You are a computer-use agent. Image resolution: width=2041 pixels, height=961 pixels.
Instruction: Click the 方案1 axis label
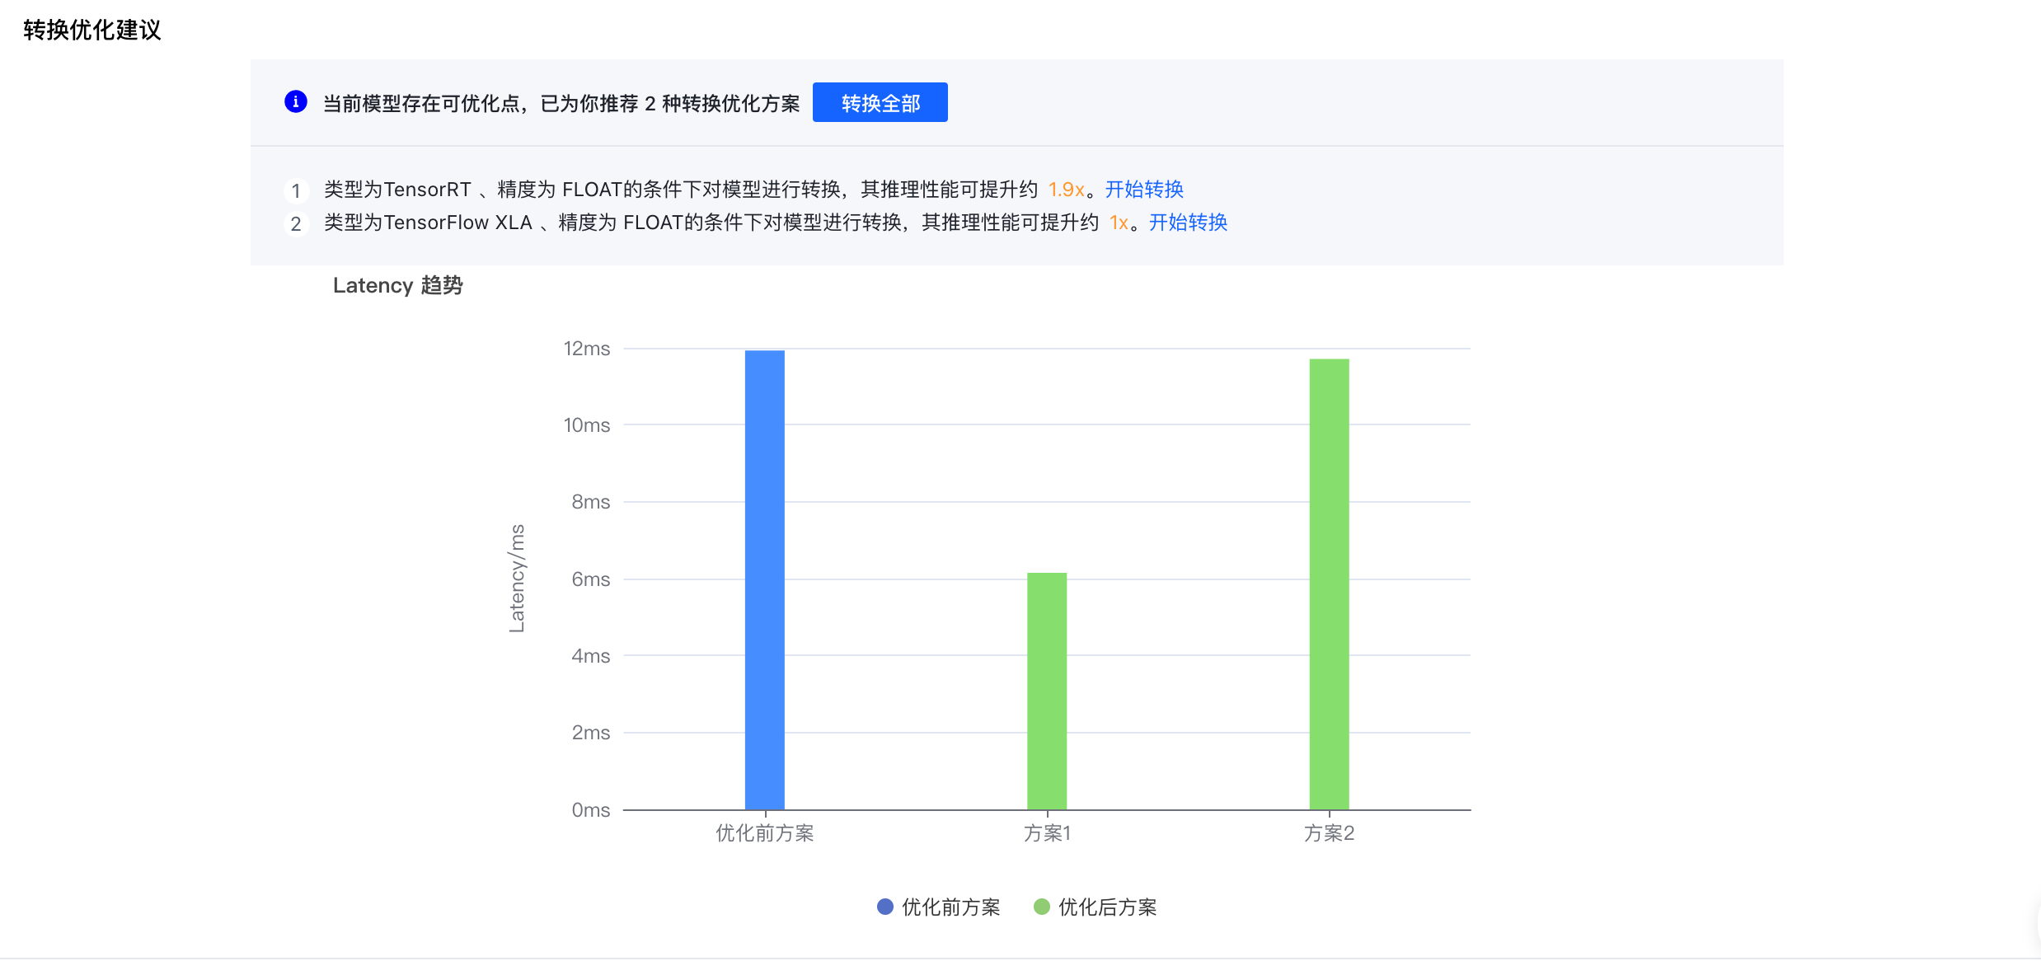click(x=1047, y=833)
